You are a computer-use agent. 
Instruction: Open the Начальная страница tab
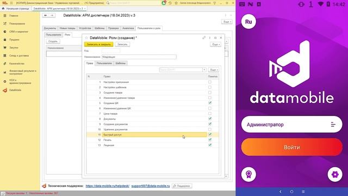click(x=16, y=9)
